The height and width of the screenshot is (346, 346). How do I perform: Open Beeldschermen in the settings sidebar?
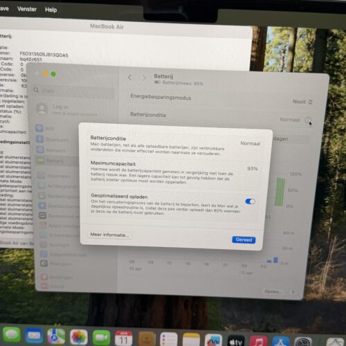point(59,206)
